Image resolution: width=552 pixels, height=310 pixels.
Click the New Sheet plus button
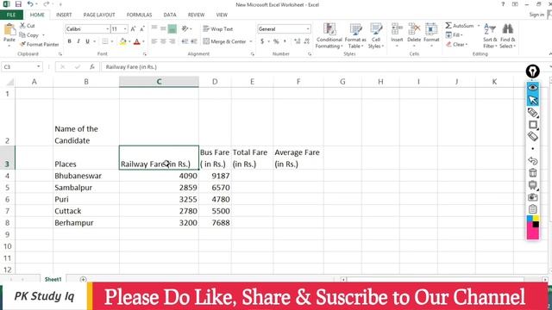(x=83, y=279)
